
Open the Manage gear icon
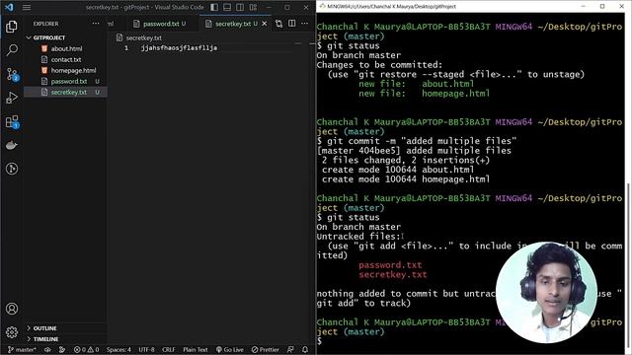[12, 332]
